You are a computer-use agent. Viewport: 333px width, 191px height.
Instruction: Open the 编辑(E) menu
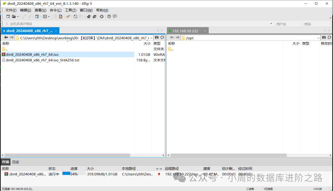click(x=26, y=10)
